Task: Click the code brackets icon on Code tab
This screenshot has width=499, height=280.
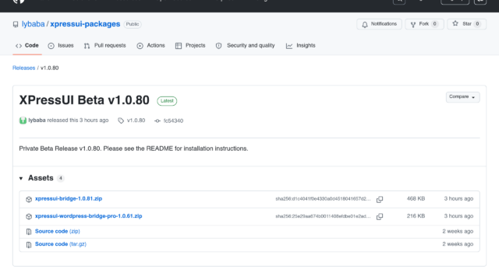Action: click(19, 46)
